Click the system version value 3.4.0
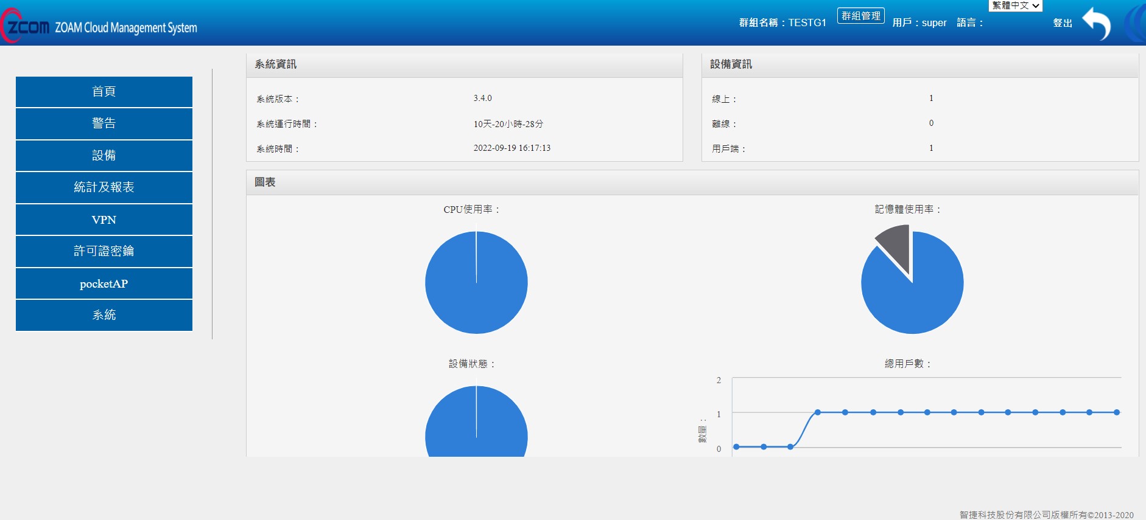Viewport: 1146px width, 520px height. (x=483, y=98)
